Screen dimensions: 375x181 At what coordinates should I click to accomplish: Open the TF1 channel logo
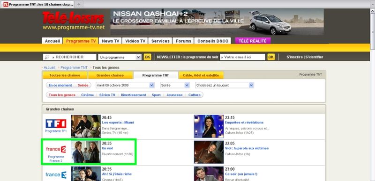(56, 123)
